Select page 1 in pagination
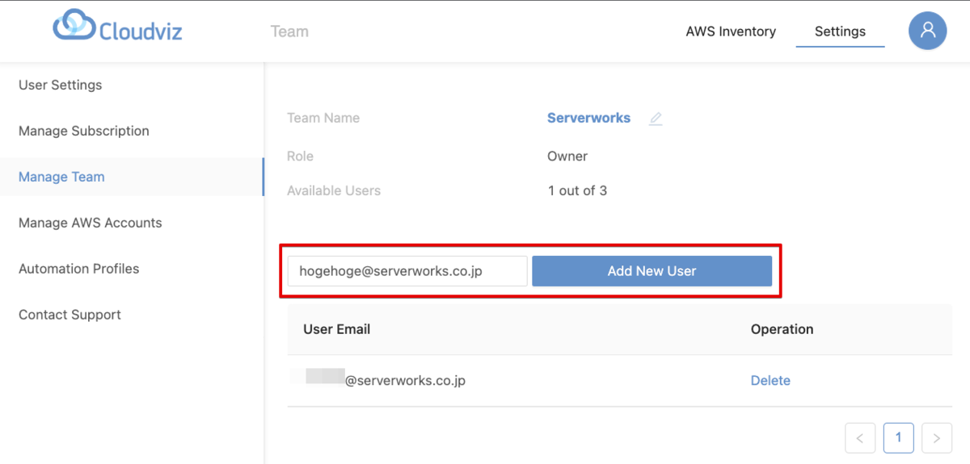 (x=898, y=438)
